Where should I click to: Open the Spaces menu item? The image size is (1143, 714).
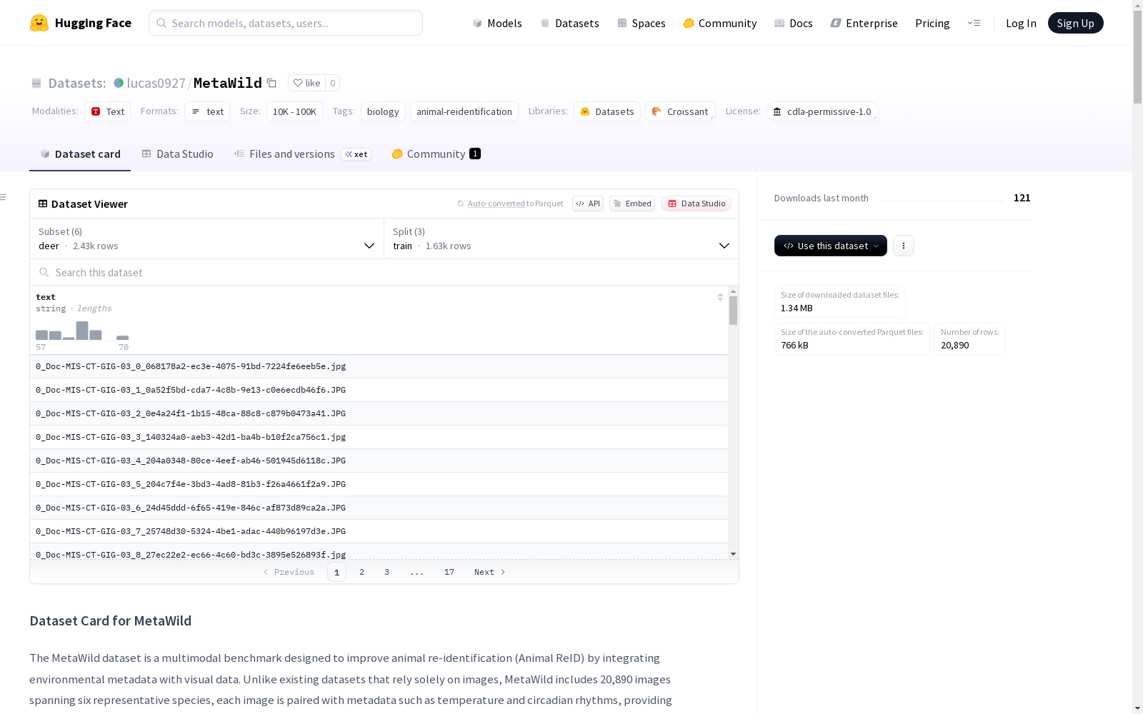click(641, 23)
